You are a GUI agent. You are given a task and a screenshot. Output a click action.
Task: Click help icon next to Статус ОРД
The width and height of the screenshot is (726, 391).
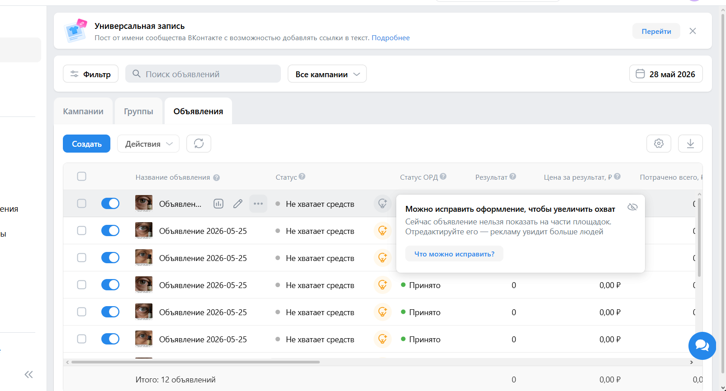coord(443,177)
